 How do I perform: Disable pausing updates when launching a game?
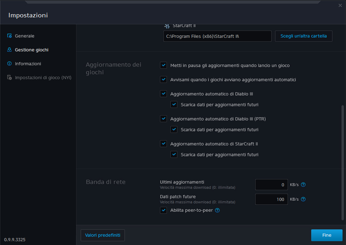[x=163, y=65]
